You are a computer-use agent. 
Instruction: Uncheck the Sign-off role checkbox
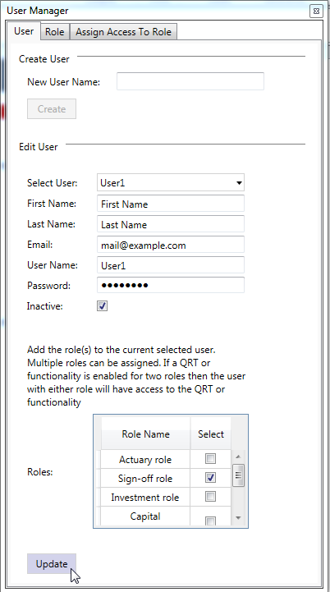(210, 478)
